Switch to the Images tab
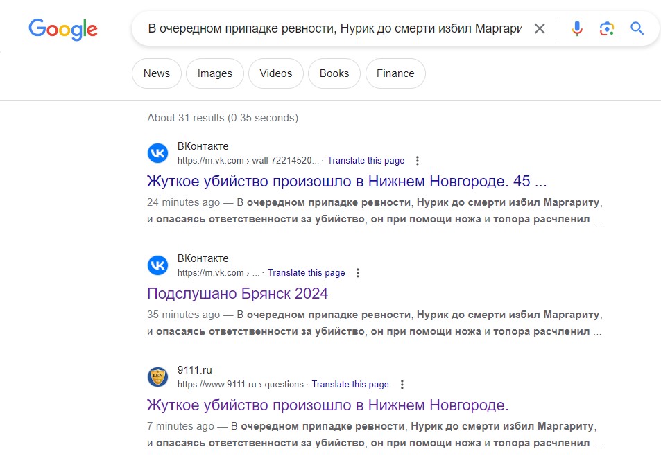661x465 pixels. [215, 73]
